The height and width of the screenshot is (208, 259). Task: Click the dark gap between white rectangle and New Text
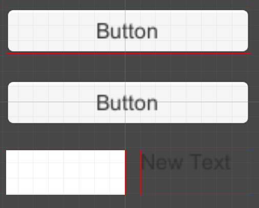133,172
